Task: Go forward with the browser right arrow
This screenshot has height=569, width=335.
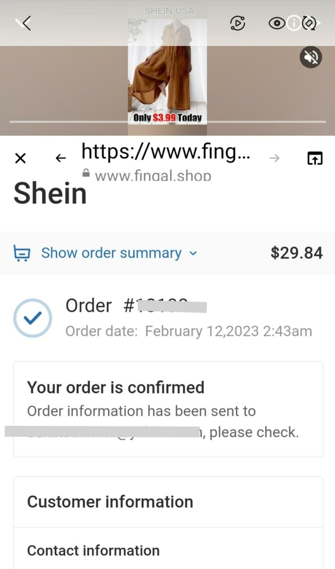Action: point(274,158)
